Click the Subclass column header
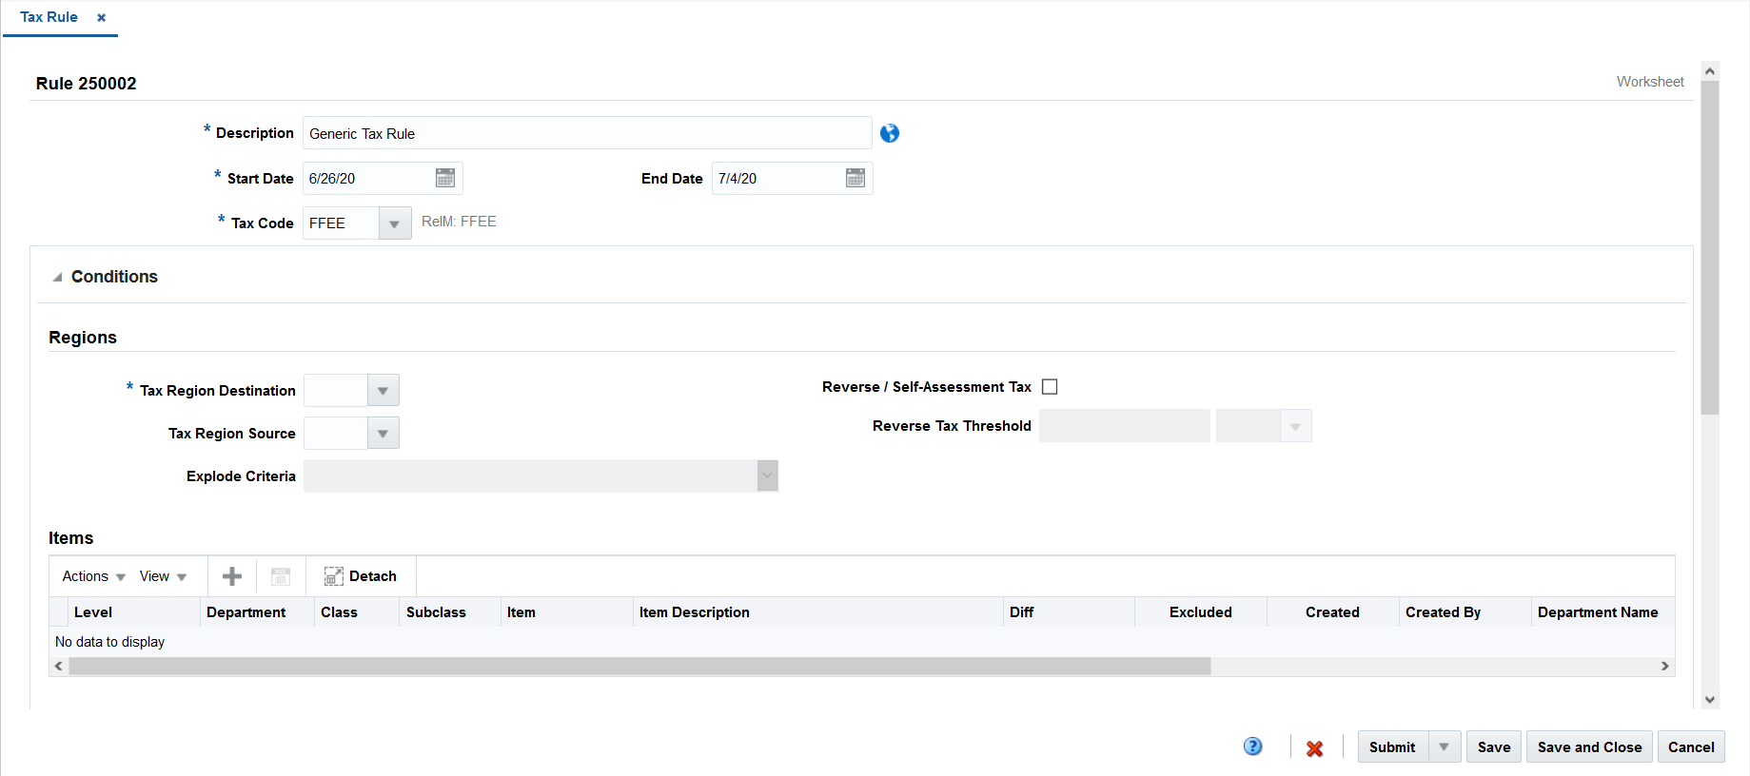1750x776 pixels. (450, 612)
